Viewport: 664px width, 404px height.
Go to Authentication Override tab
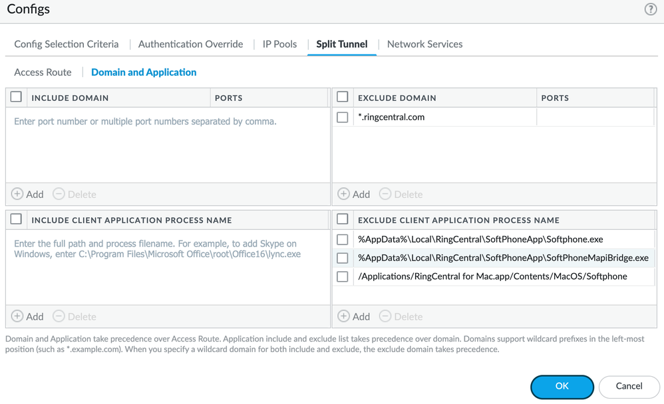tap(190, 44)
